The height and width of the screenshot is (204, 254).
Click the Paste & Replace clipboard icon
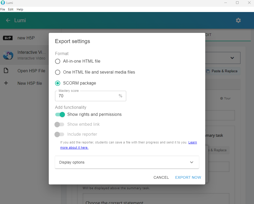(x=208, y=71)
